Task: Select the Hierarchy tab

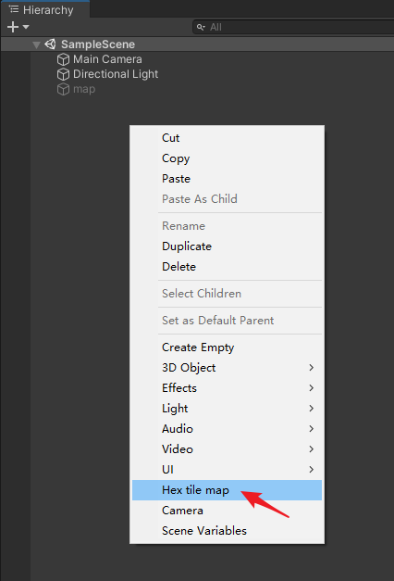Action: click(x=44, y=9)
